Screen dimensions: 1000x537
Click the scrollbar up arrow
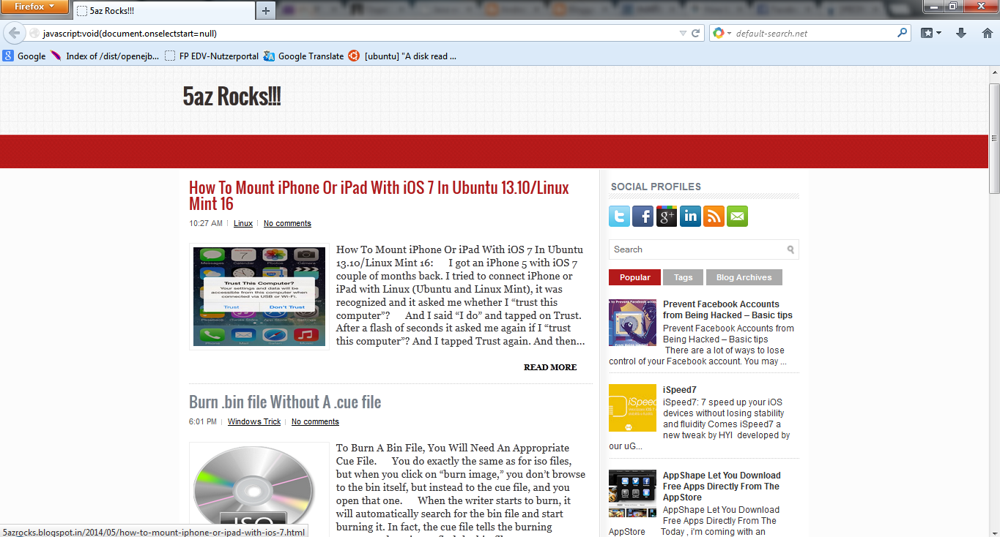tap(994, 72)
